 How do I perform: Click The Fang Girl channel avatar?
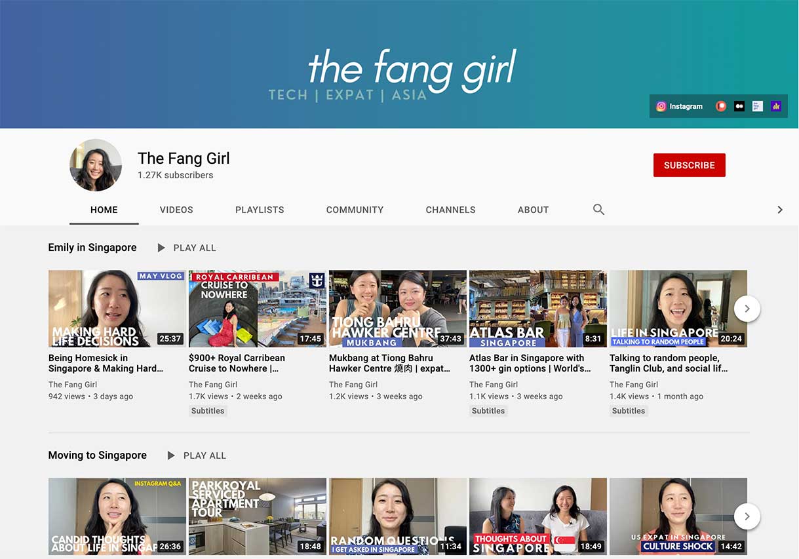(x=96, y=165)
